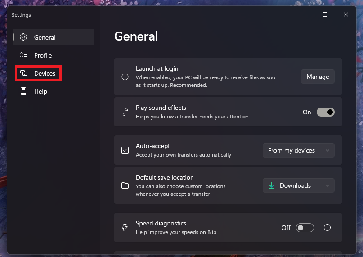
Task: Open the Help section
Action: pyautogui.click(x=40, y=91)
